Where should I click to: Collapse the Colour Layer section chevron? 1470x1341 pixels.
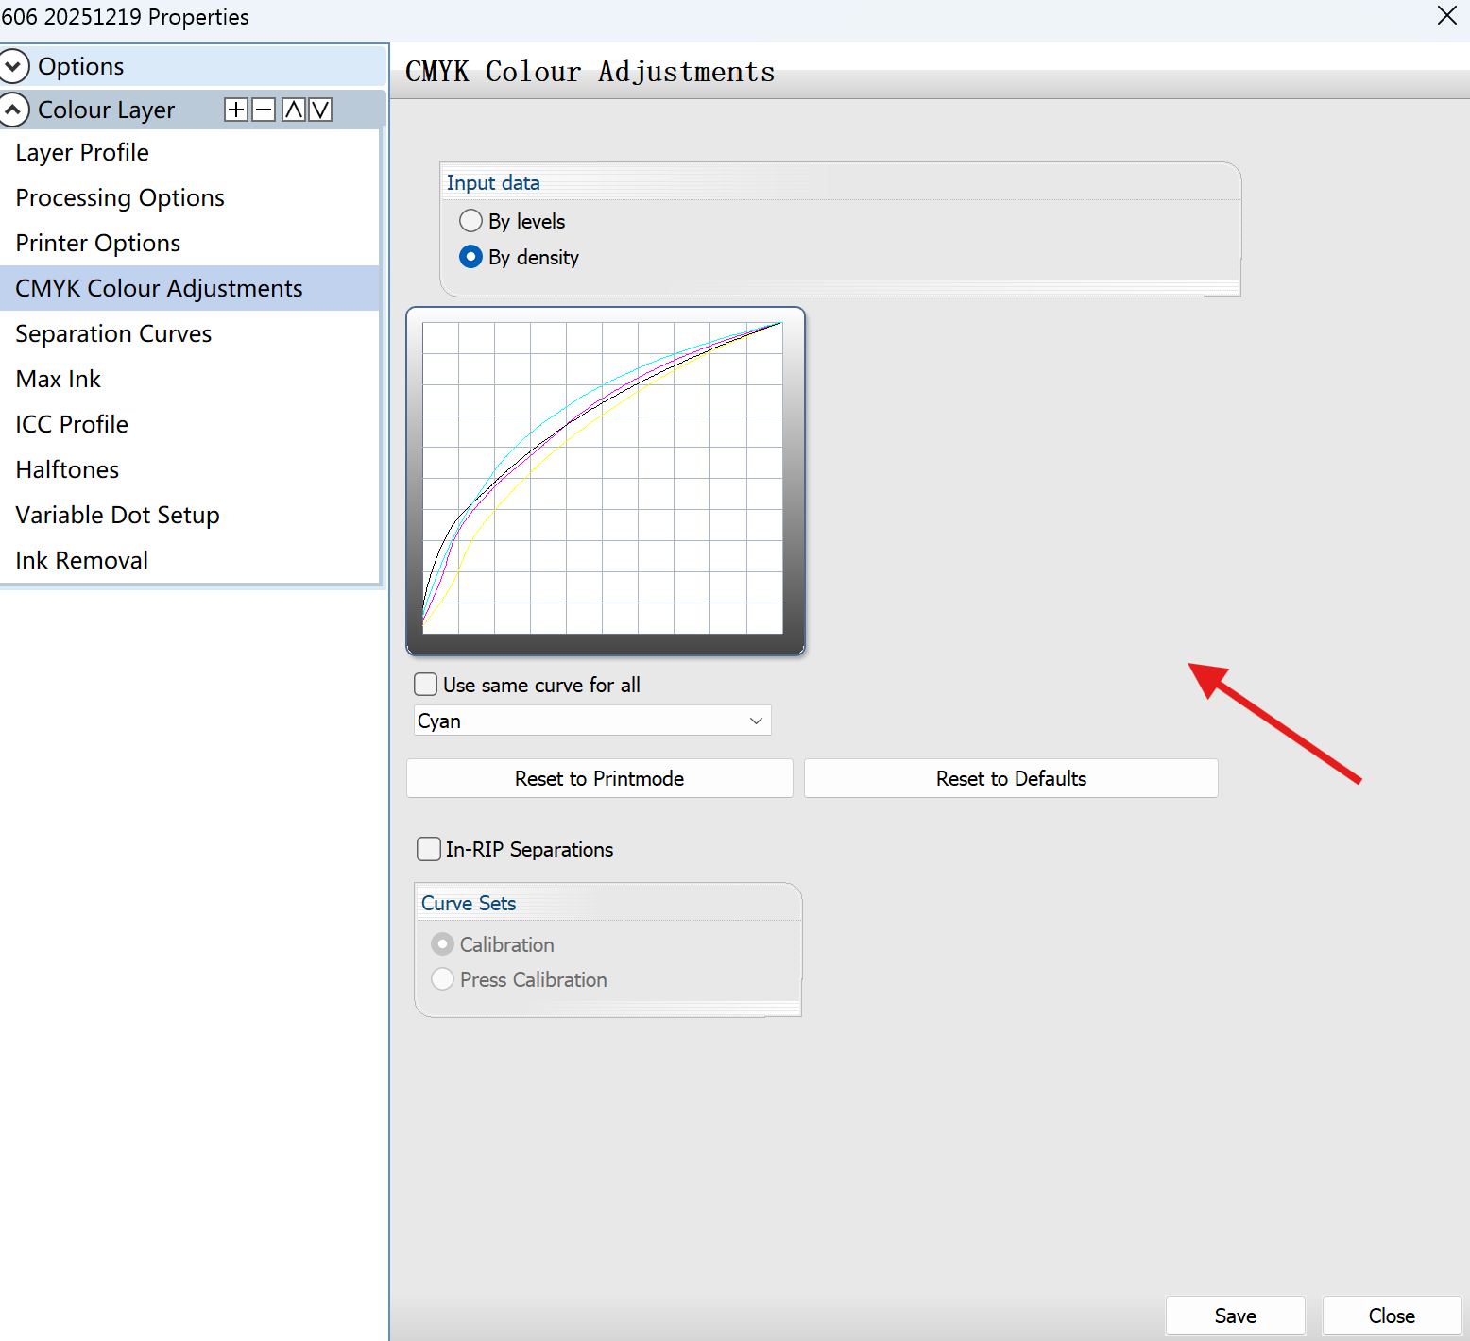[14, 110]
